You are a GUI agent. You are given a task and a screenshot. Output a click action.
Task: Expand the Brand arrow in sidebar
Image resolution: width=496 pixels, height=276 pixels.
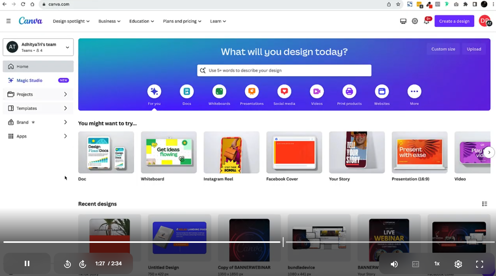click(66, 122)
